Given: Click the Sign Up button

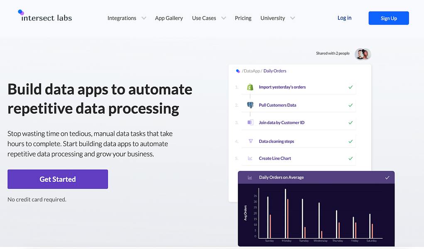Looking at the screenshot, I should 389,18.
